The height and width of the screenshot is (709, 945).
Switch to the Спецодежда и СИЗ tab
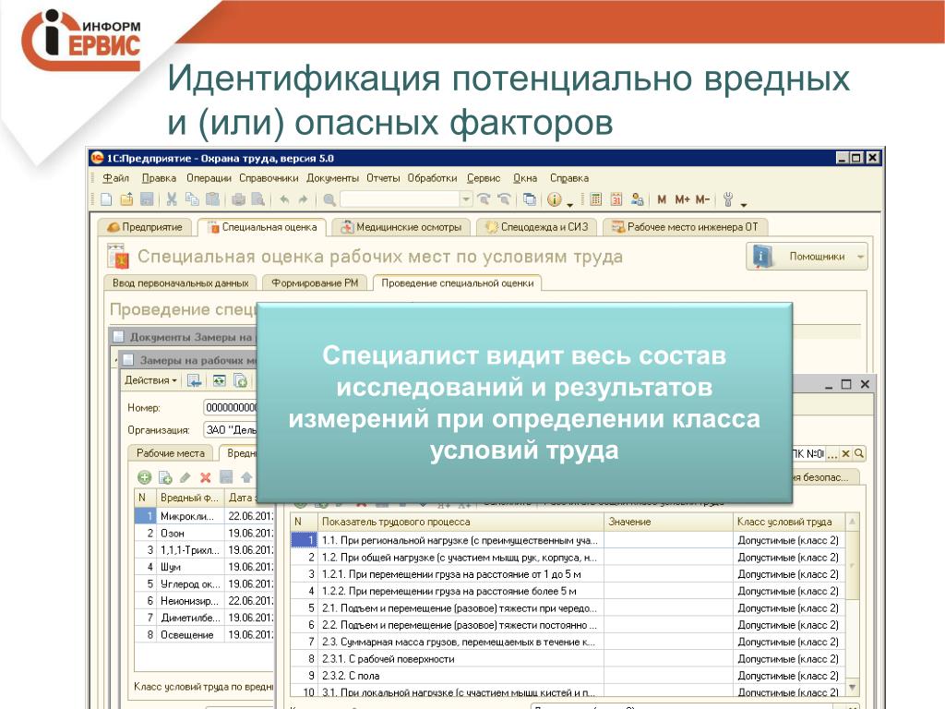[x=536, y=227]
